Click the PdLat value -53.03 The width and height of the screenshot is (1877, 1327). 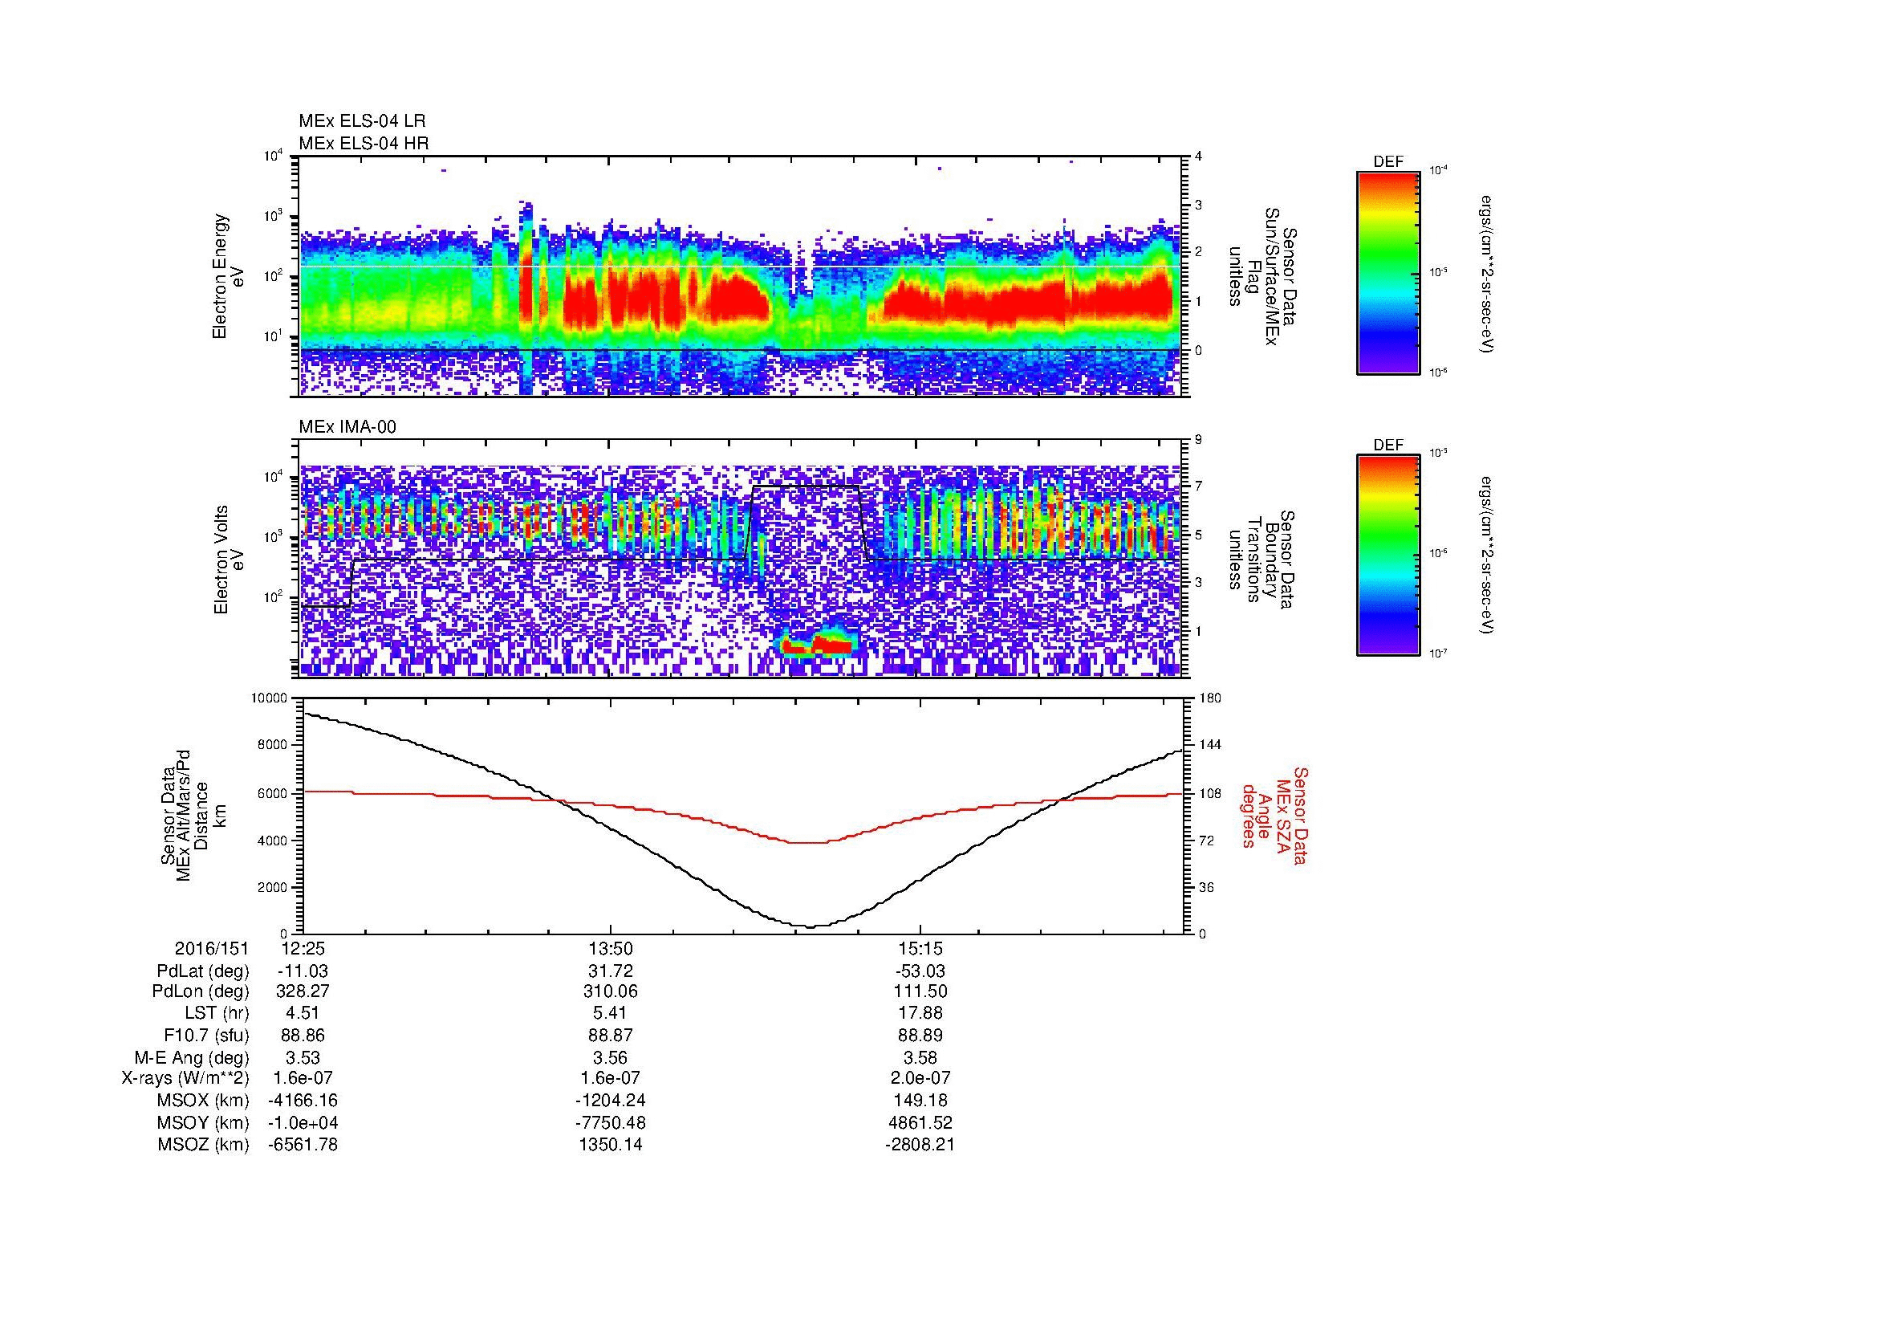point(920,971)
